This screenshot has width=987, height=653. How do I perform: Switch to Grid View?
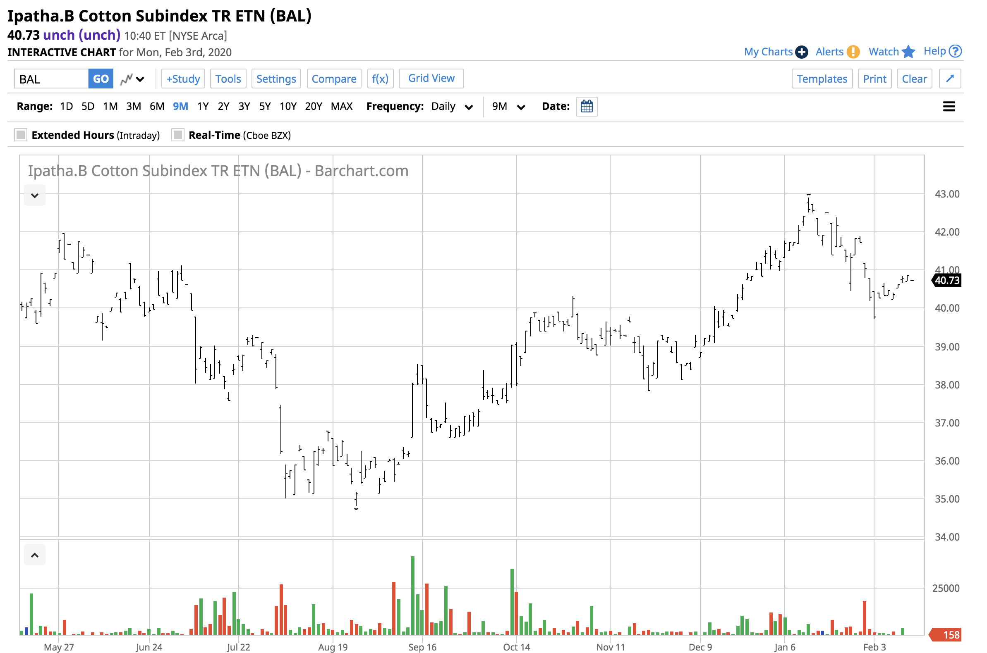coord(431,78)
